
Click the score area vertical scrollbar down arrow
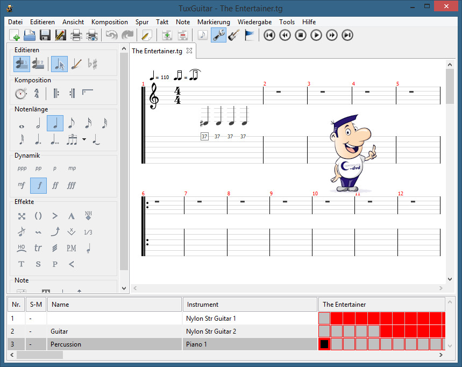coord(450,279)
